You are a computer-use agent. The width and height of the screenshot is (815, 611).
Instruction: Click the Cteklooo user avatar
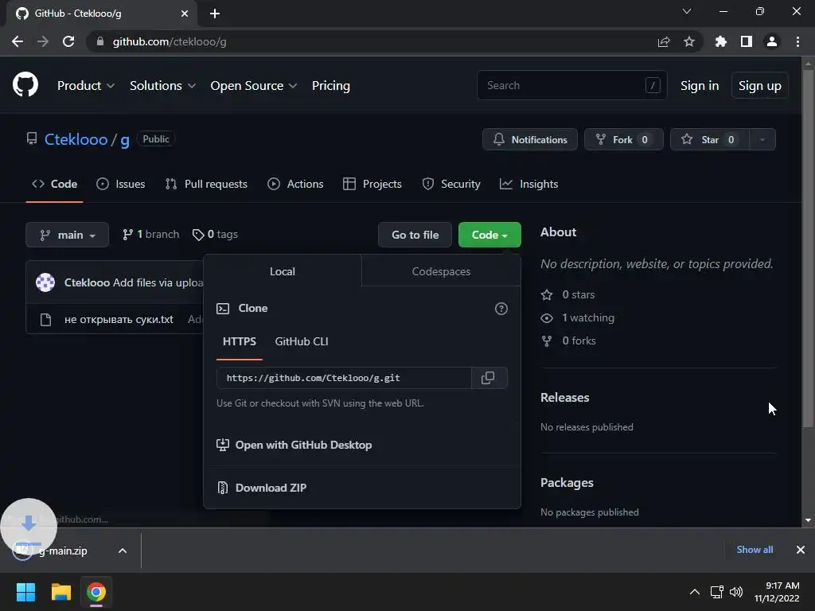tap(45, 282)
